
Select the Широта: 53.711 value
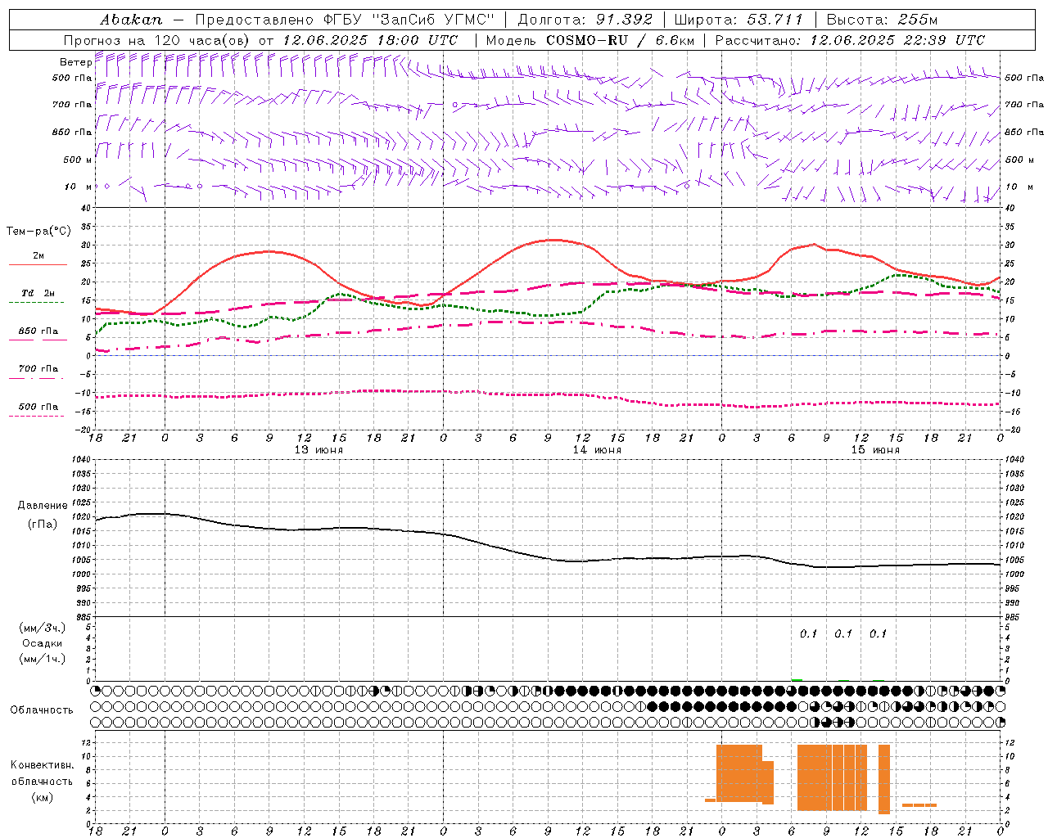coord(739,20)
